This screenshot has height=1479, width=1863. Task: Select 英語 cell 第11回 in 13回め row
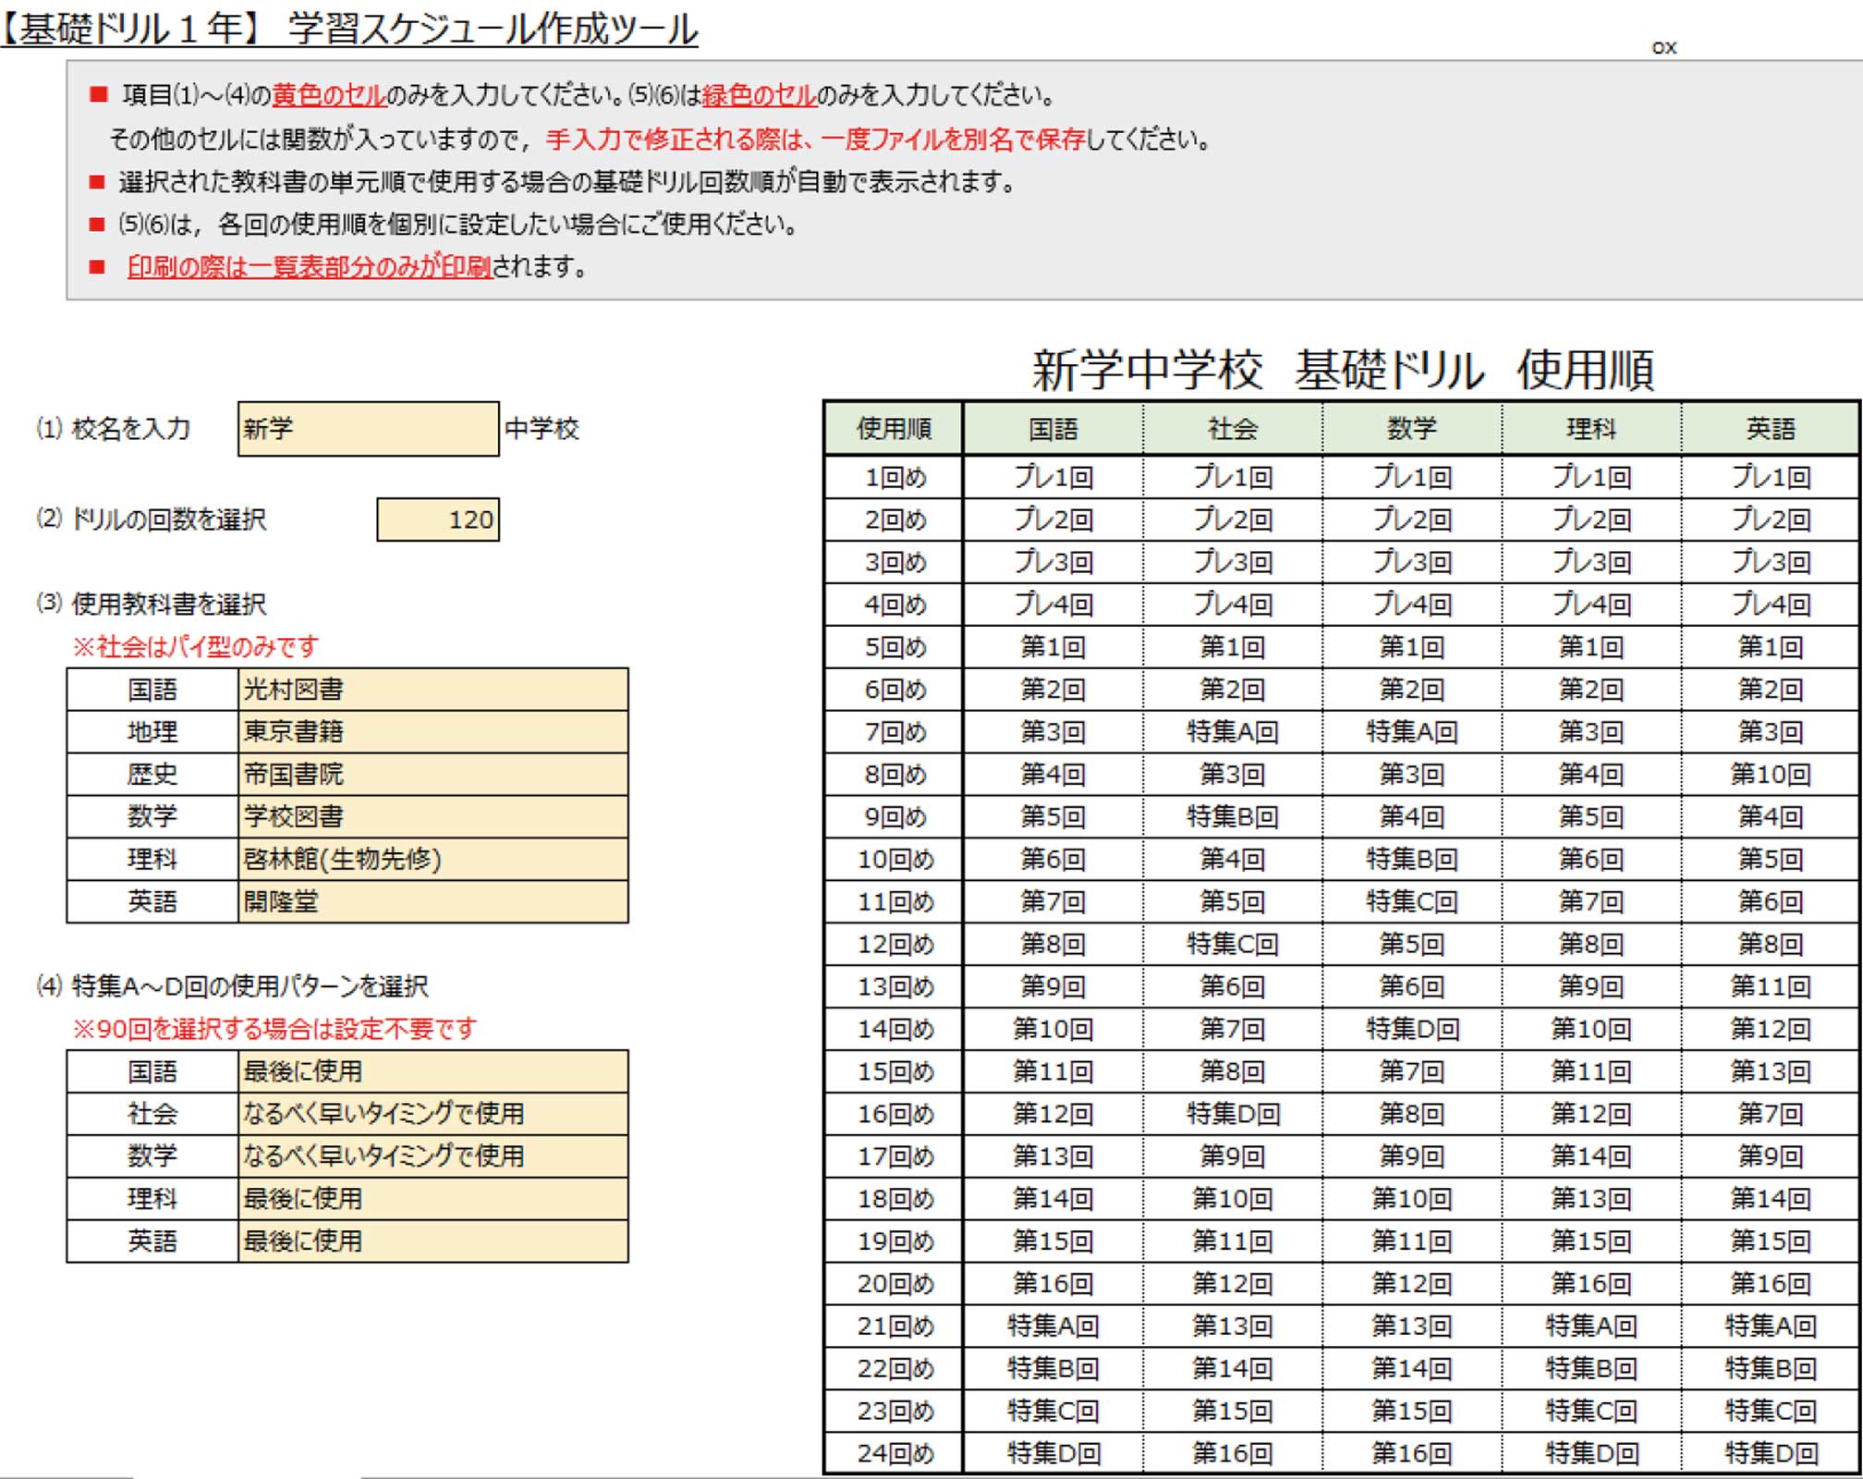click(x=1770, y=987)
